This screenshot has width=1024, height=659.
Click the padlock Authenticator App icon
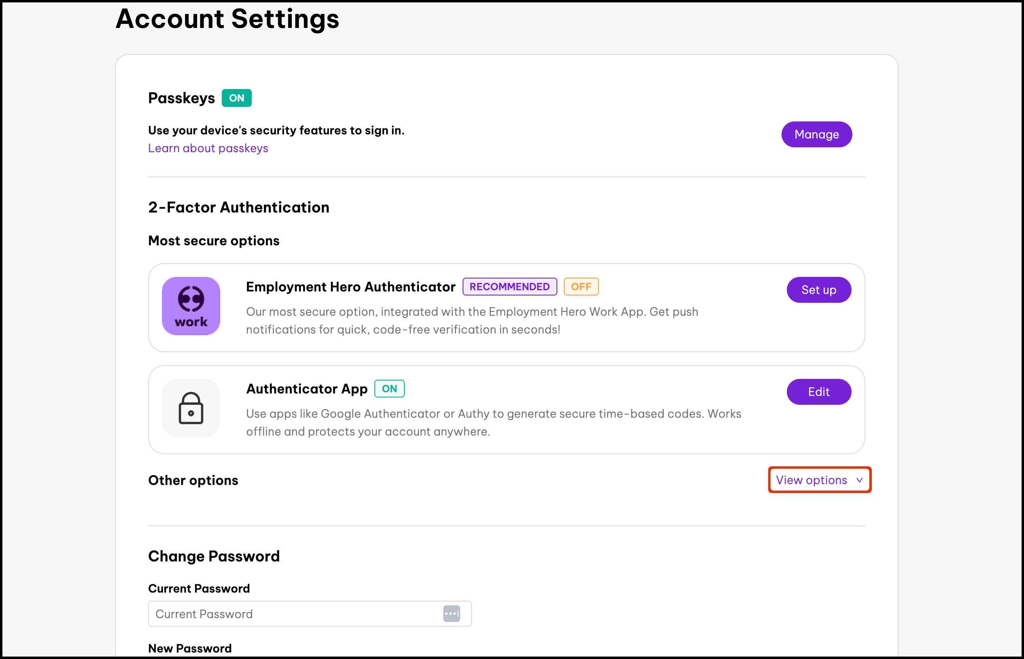click(x=191, y=408)
